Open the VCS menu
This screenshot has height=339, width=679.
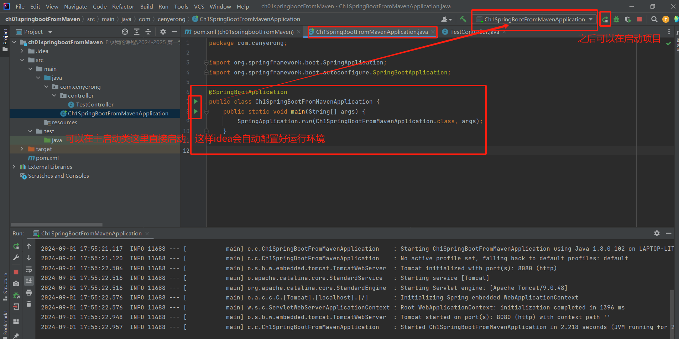pyautogui.click(x=199, y=6)
